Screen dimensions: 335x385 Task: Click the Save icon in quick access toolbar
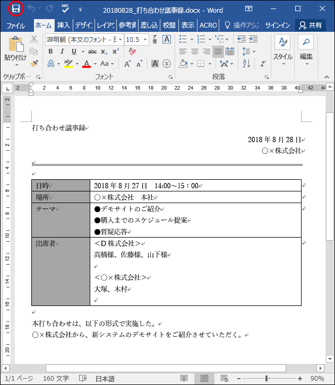[16, 9]
